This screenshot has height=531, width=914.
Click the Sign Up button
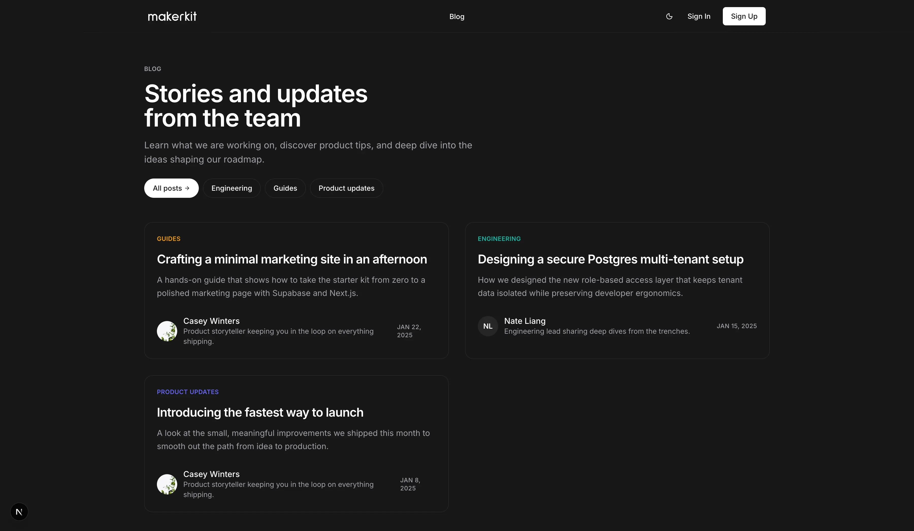(x=744, y=16)
